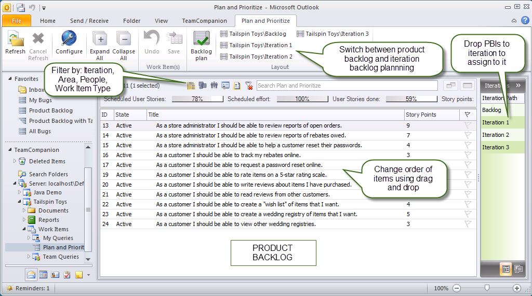Toggle follow-up flag on work item 13

468,125
